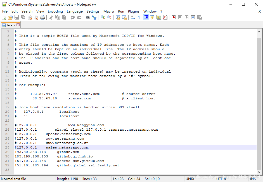Click UNIX line ending in status bar

pos(190,179)
